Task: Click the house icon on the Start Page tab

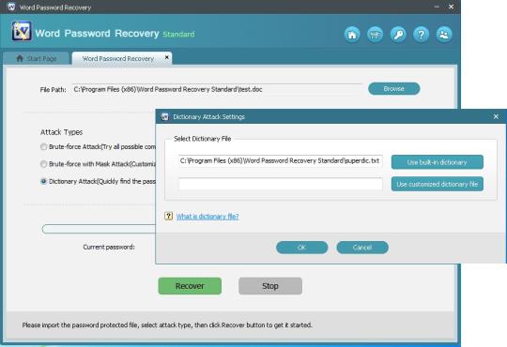Action: click(20, 58)
